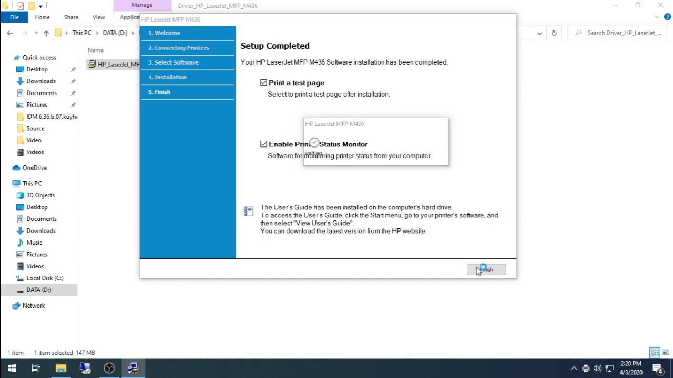
Task: Refresh the File Explorer folder
Action: 554,33
